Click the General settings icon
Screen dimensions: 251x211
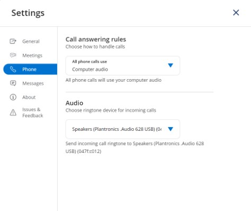tap(13, 41)
